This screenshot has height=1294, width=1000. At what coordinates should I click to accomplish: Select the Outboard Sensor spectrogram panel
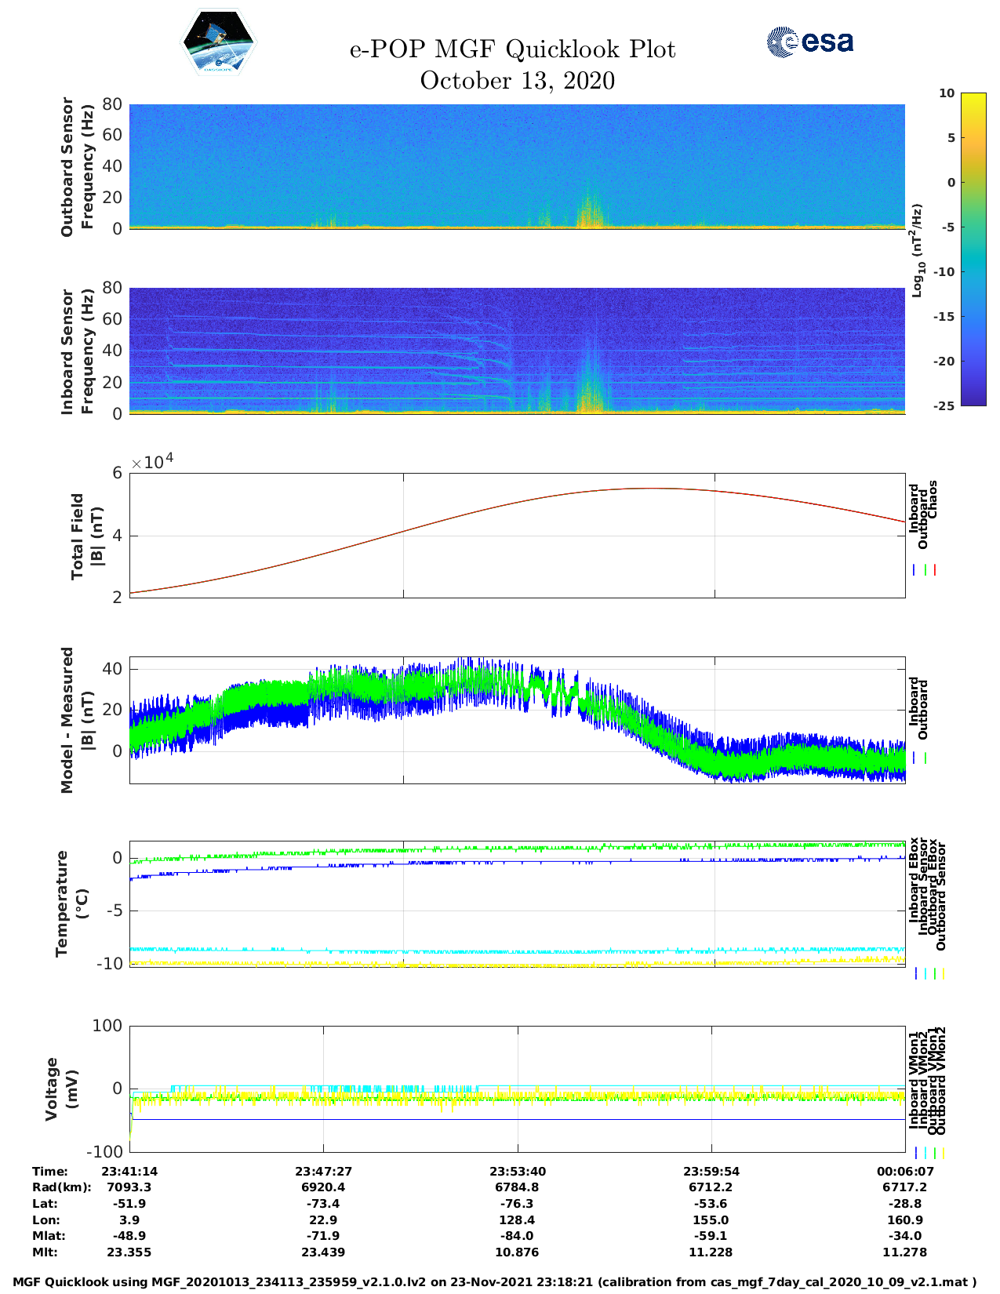click(517, 166)
